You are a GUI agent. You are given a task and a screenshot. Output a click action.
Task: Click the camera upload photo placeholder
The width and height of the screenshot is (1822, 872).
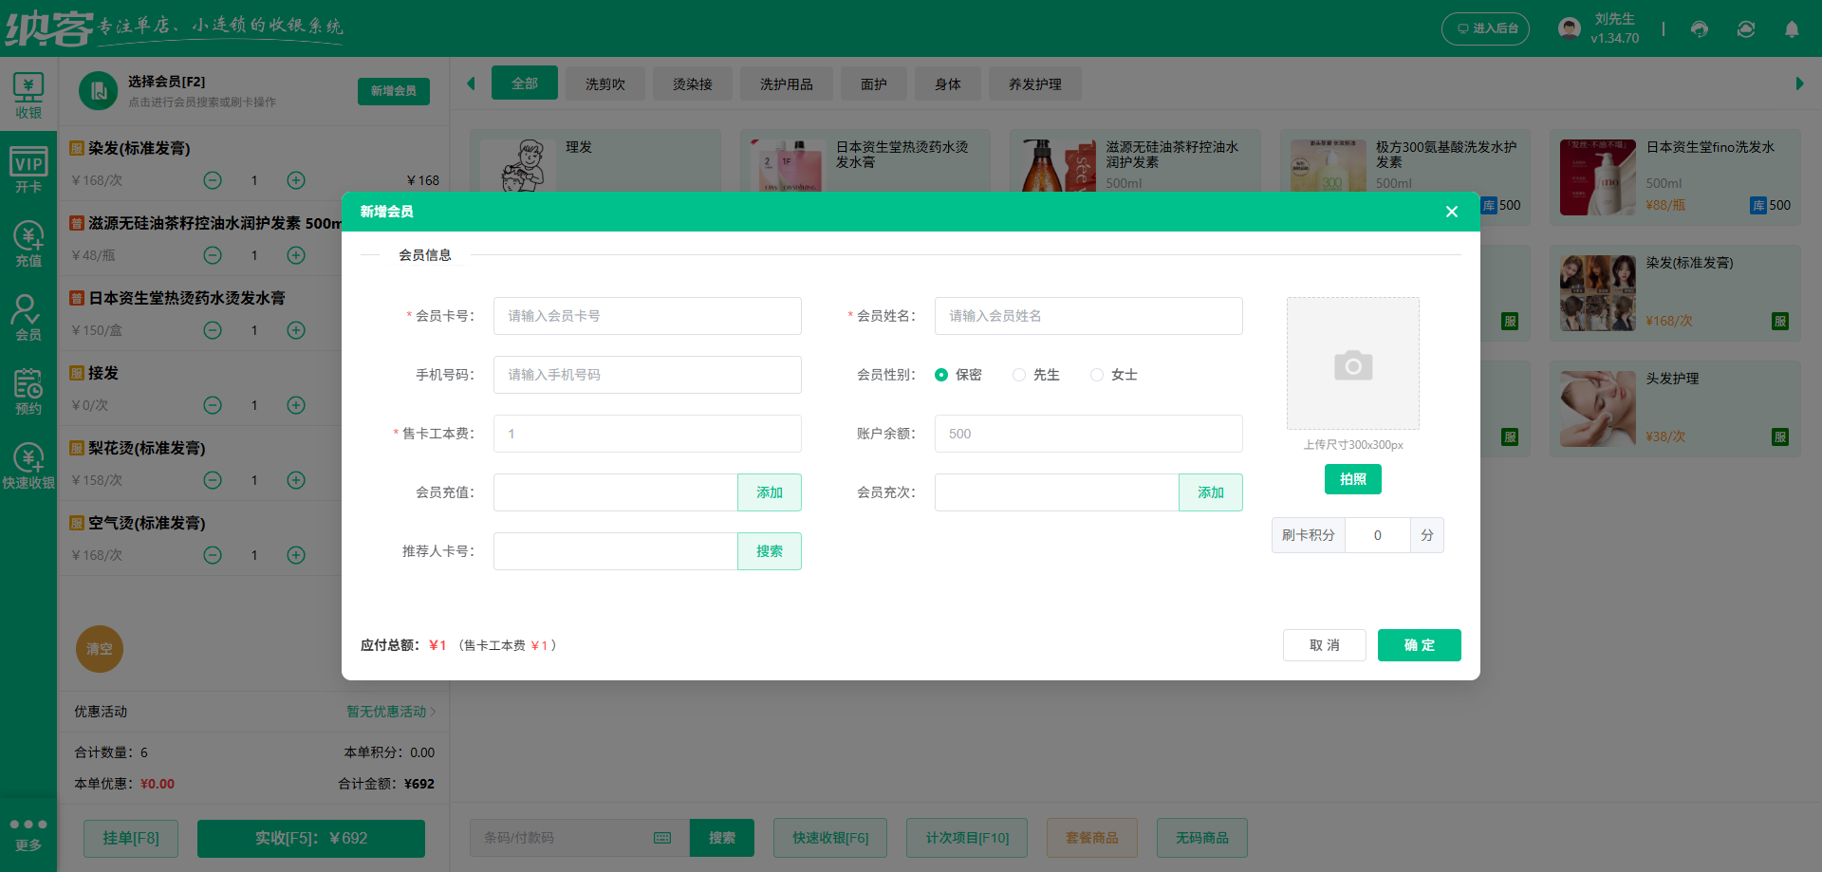pos(1353,363)
